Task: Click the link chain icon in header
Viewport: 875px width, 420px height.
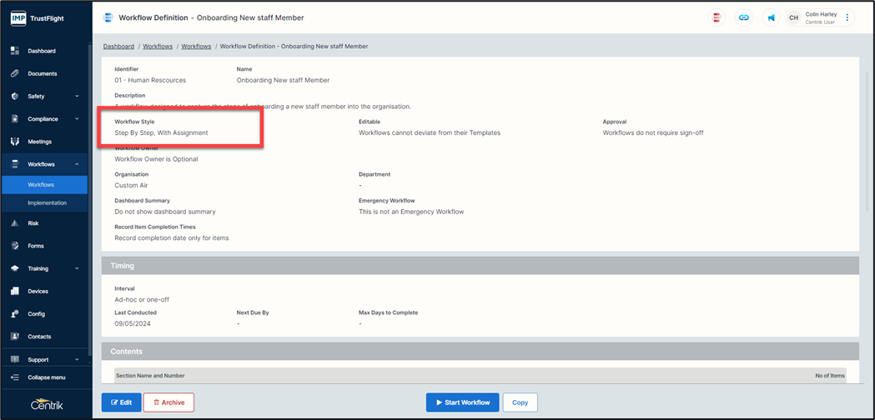Action: coord(743,17)
